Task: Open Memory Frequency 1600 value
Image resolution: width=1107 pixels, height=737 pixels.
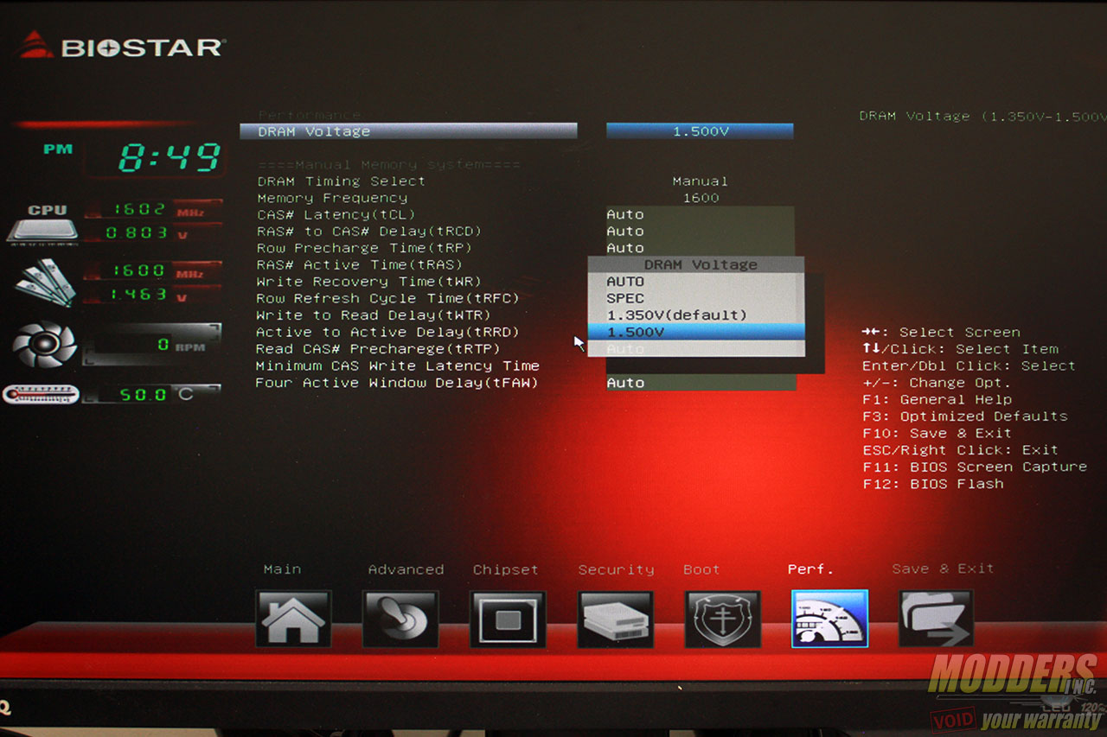Action: click(701, 198)
